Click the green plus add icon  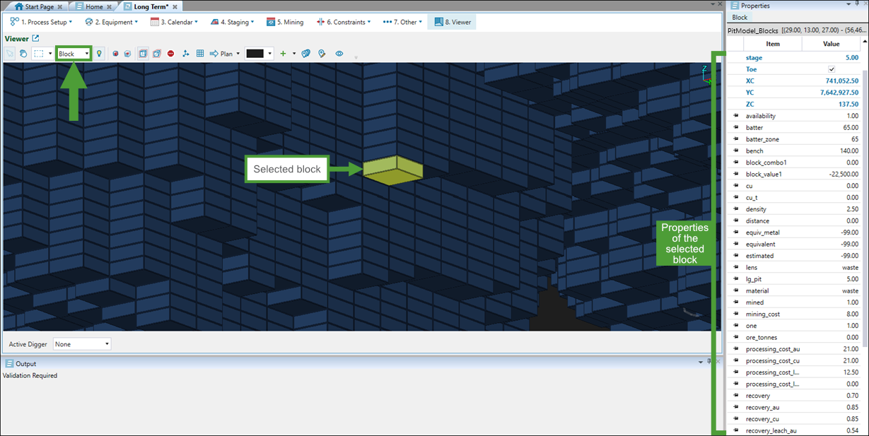tap(283, 54)
